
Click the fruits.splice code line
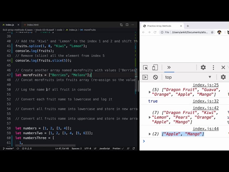click(51, 46)
